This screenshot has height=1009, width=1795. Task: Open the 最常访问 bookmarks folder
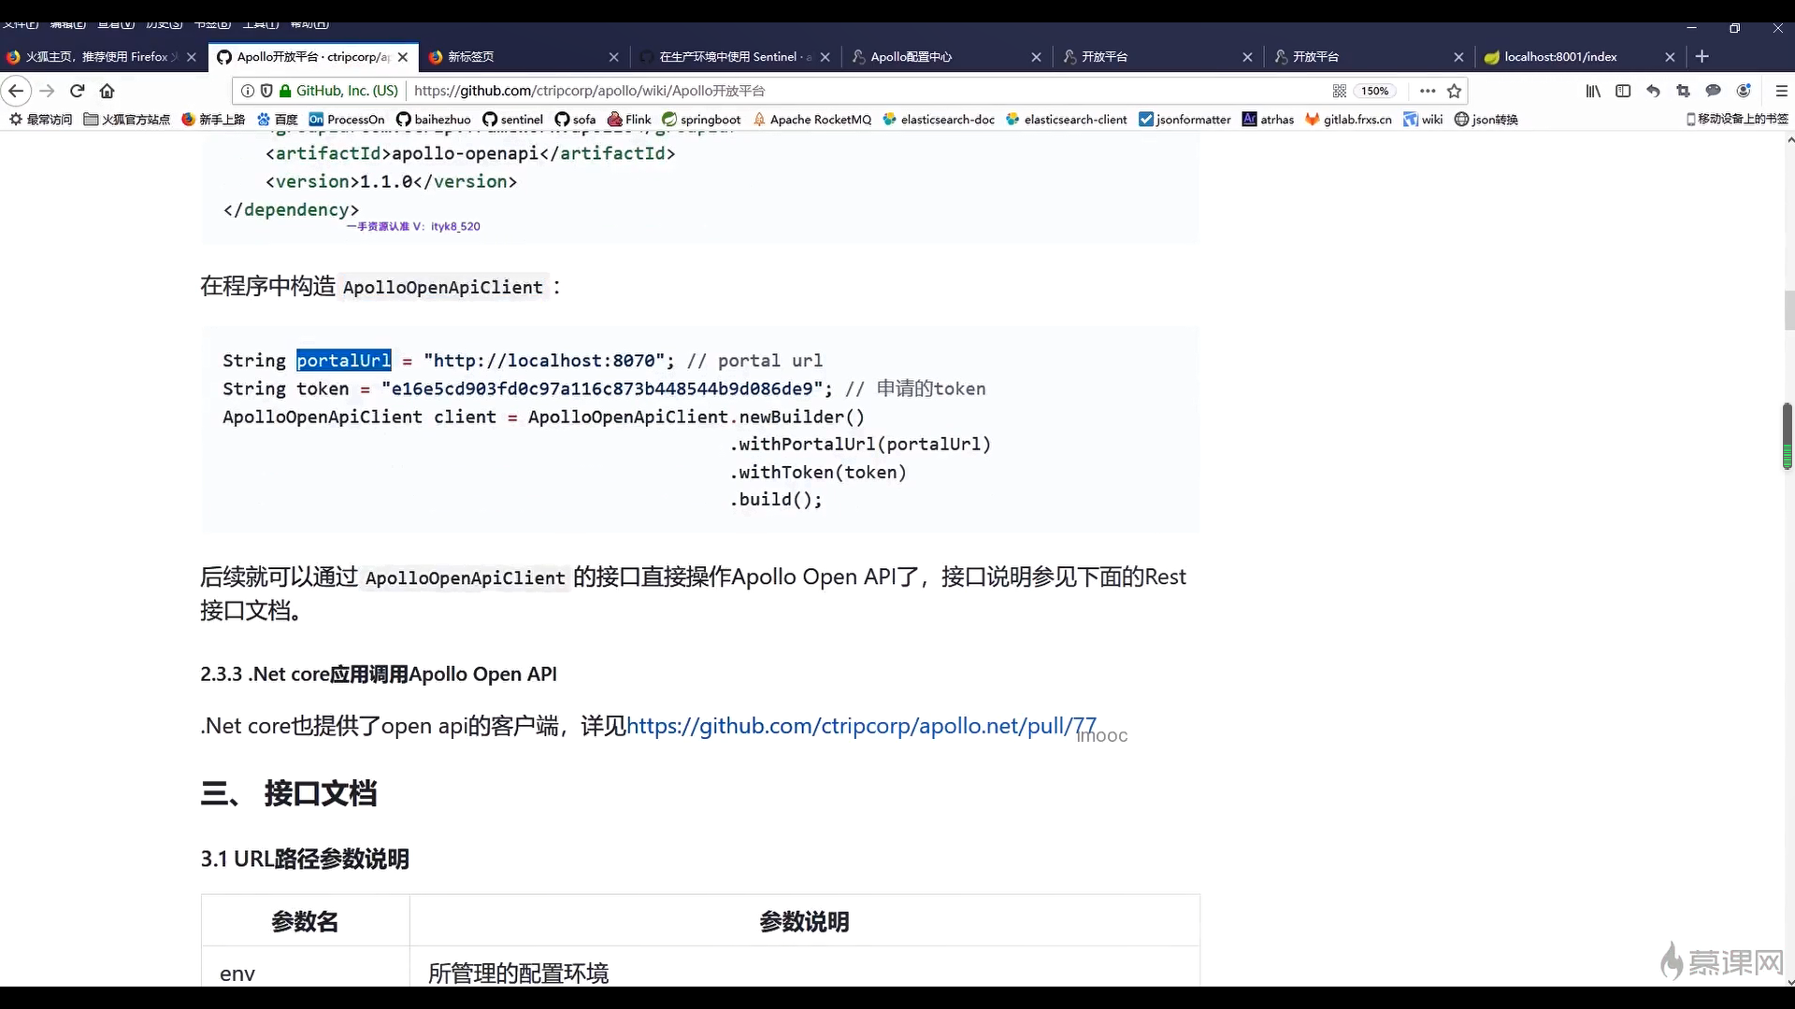pyautogui.click(x=40, y=120)
